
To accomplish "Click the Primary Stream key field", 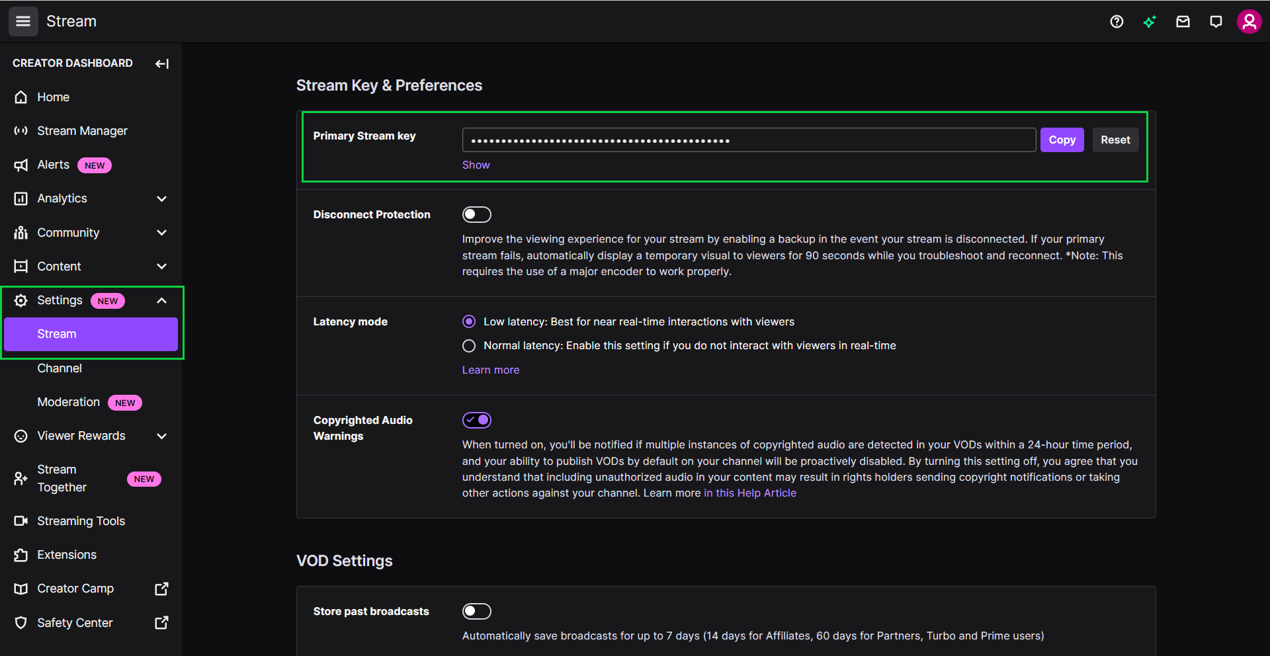I will click(x=749, y=140).
